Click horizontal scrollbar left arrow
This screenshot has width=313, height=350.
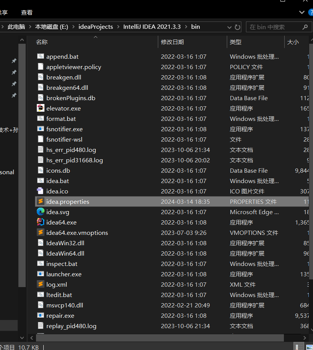[x=32, y=338]
